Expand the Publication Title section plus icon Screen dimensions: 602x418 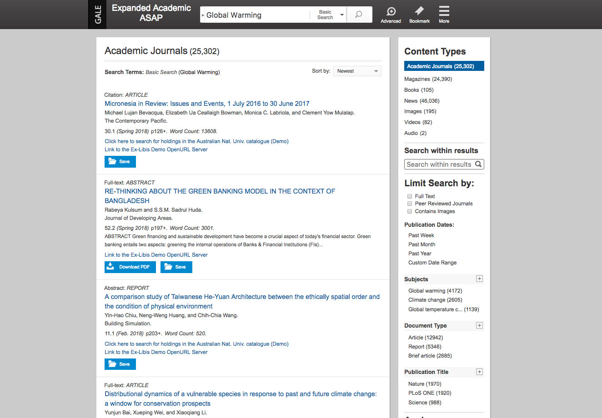click(479, 372)
